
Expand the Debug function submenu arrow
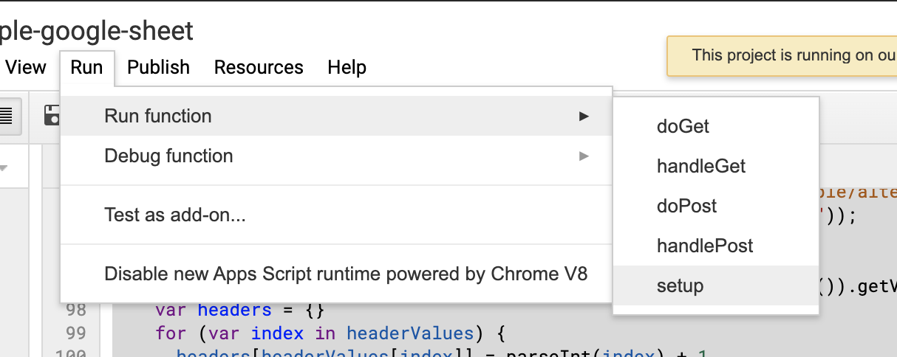[x=584, y=156]
